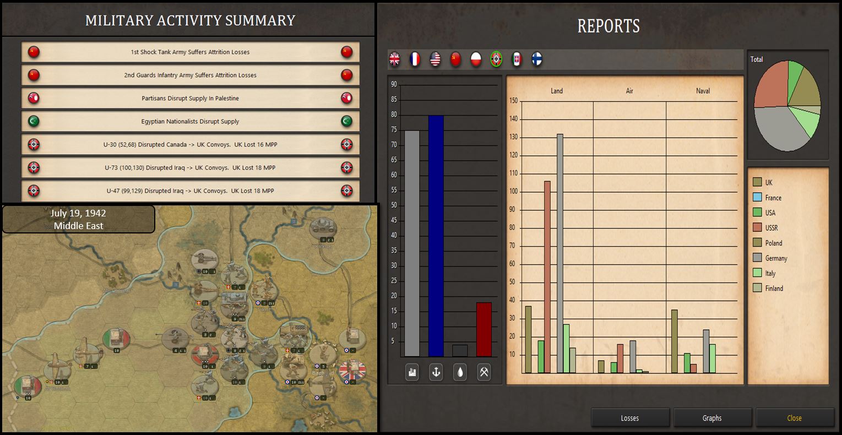Viewport: 842px width, 435px height.
Task: Close the Reports window
Action: coord(794,418)
